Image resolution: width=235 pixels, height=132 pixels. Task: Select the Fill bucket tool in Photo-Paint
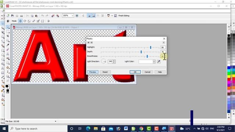tap(8, 67)
